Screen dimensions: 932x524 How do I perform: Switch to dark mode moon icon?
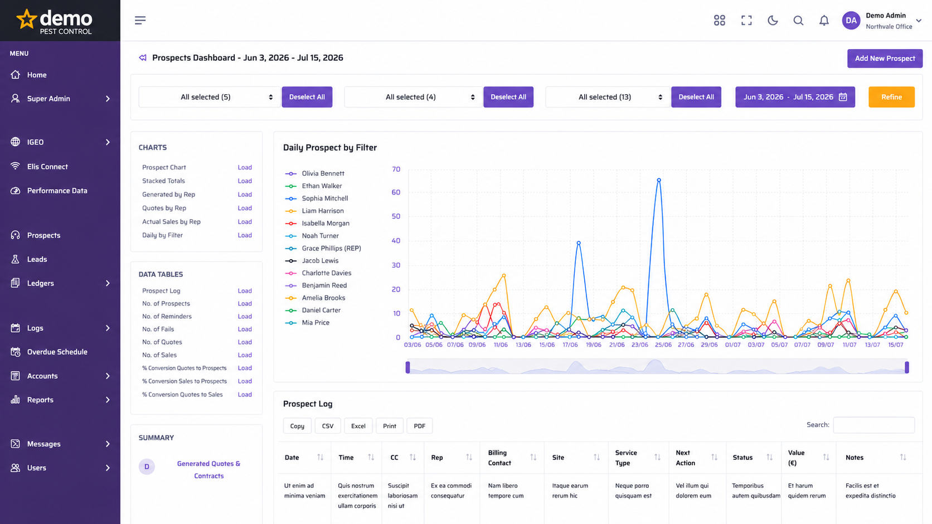click(773, 20)
